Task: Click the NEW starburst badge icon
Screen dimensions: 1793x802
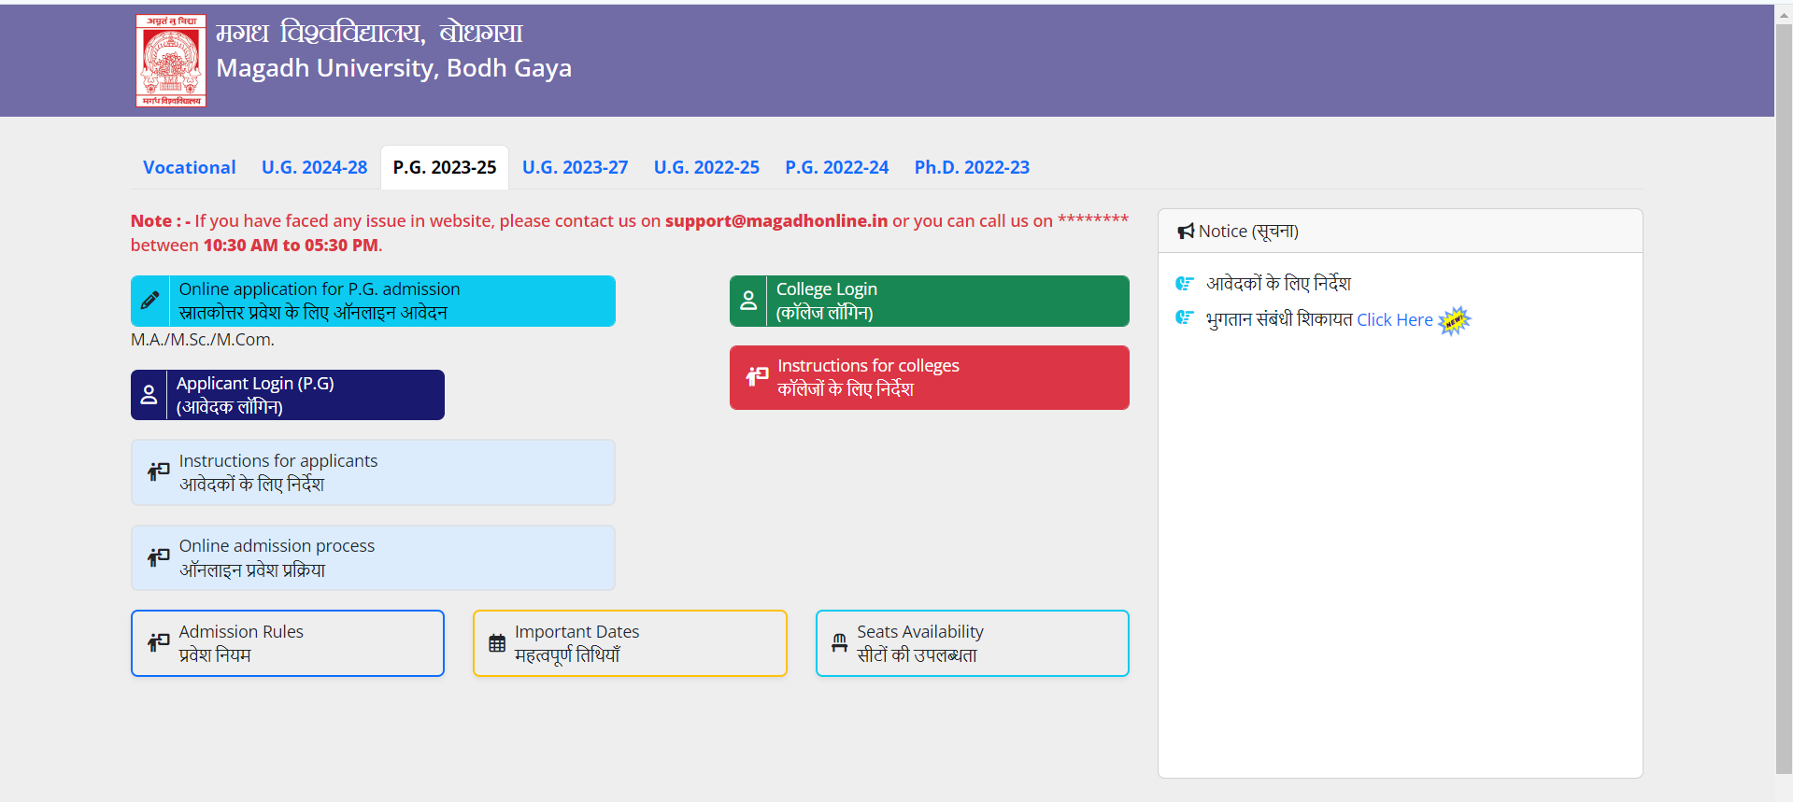Action: point(1454,320)
